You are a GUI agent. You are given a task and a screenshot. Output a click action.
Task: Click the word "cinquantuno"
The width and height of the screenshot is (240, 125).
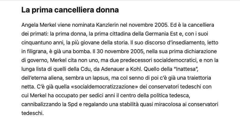pos(37,41)
